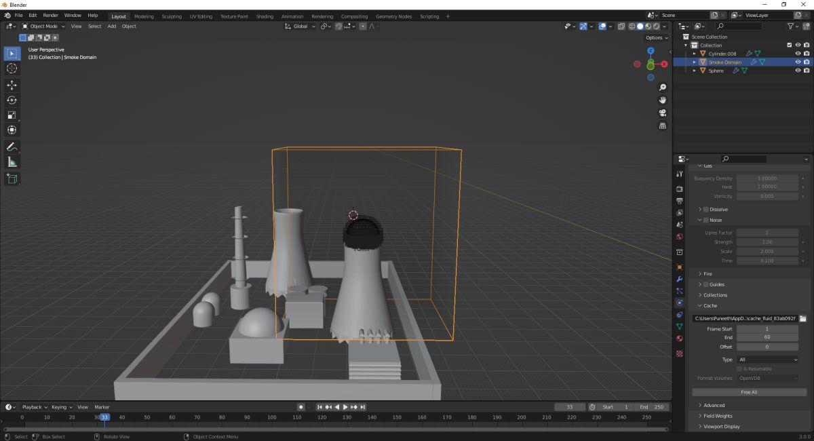Viewport: 814px width, 441px height.
Task: Click the zoom magnifier viewport icon
Action: pyautogui.click(x=663, y=88)
